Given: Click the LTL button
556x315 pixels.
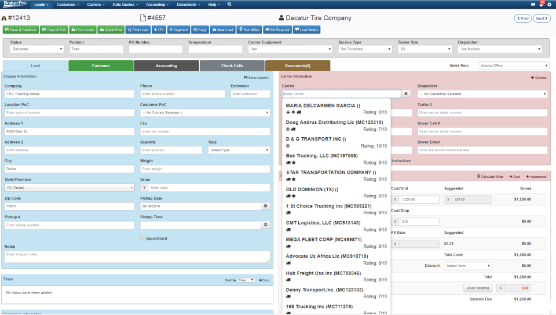Looking at the screenshot, I should point(159,30).
